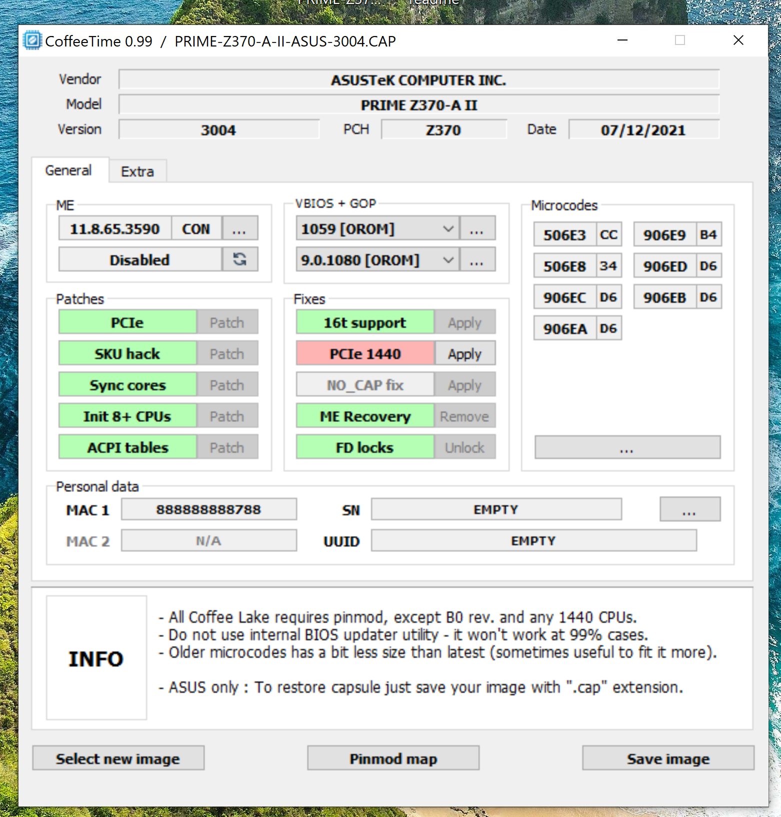Click Apply button next to NO_CAP fix

point(465,385)
